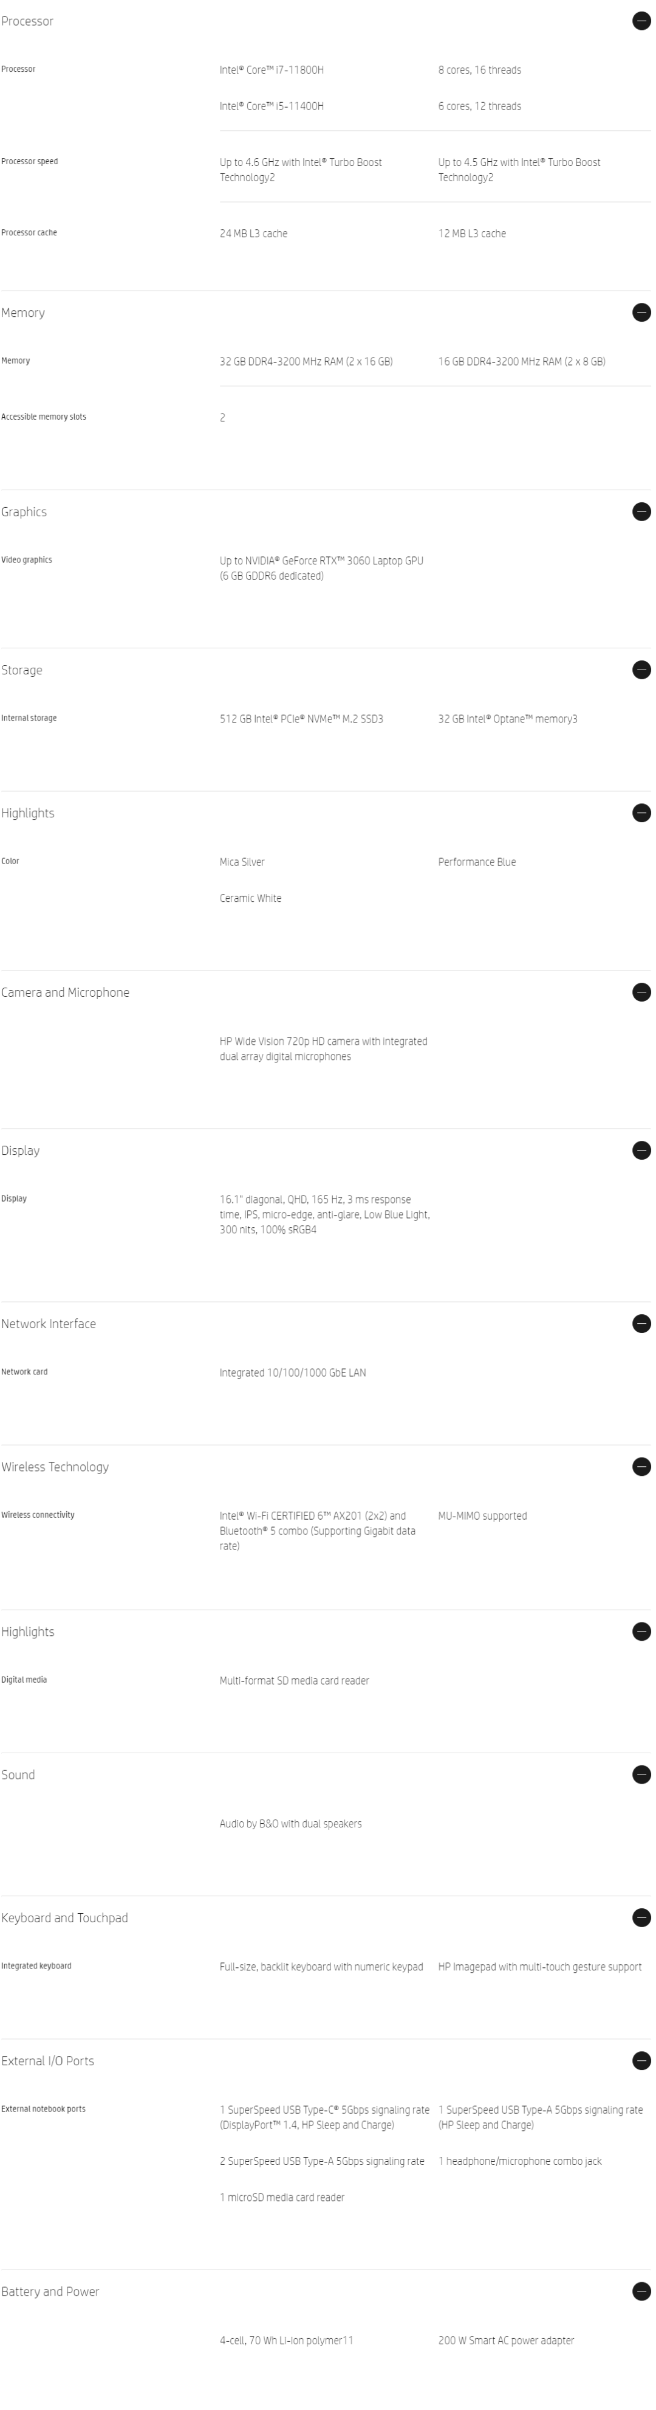The width and height of the screenshot is (656, 2410).
Task: Click the Battery and Power heading
Action: coord(50,2292)
